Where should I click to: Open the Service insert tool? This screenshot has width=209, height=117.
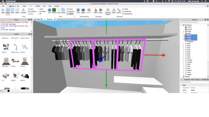click(119, 11)
